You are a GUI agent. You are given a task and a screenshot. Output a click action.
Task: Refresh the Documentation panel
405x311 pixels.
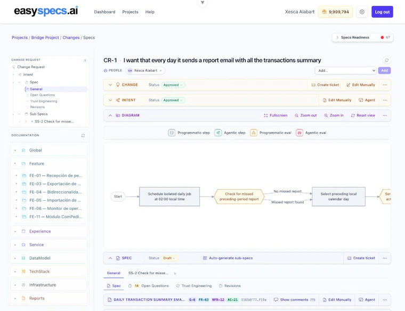pos(83,135)
